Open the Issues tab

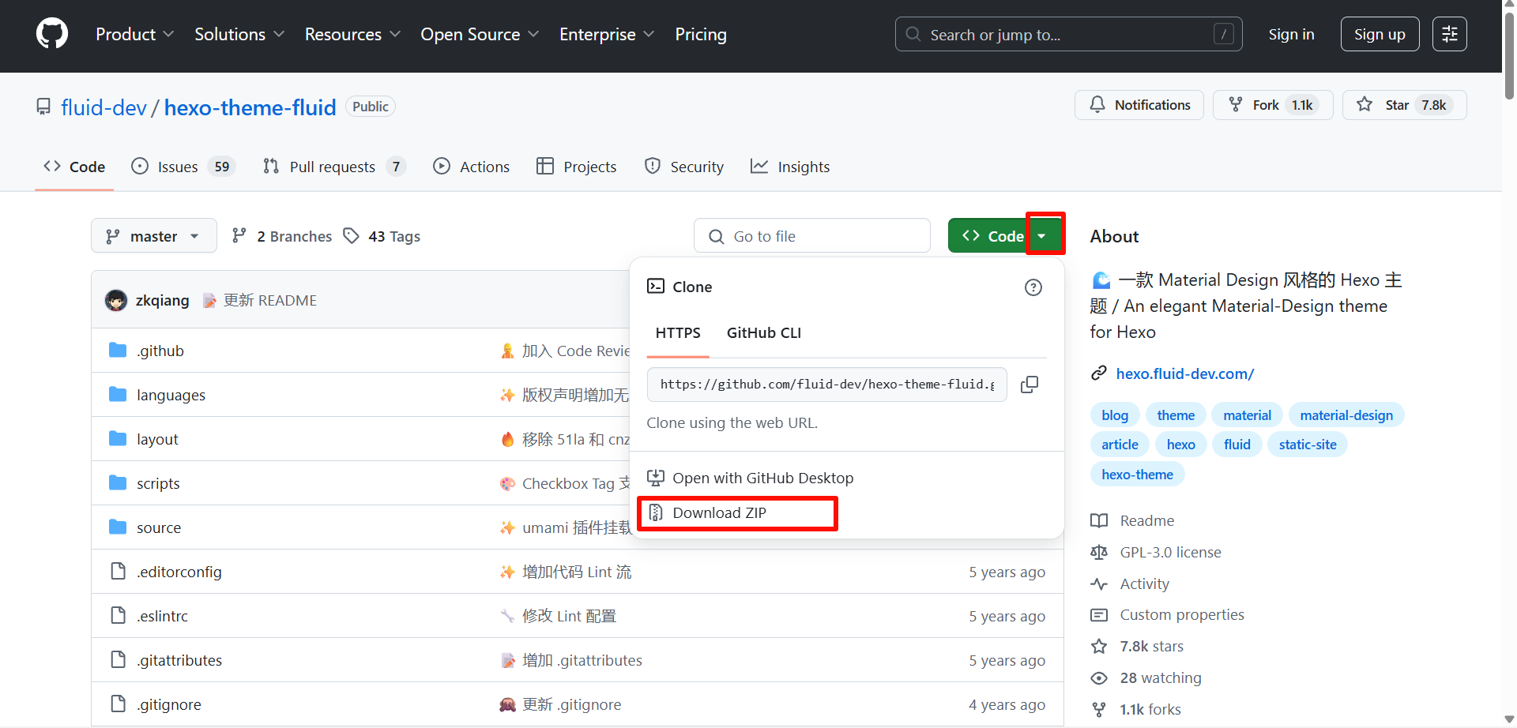click(x=183, y=167)
